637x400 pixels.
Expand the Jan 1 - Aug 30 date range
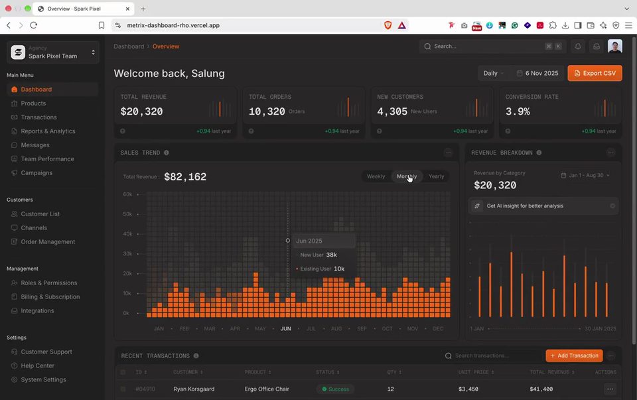(585, 175)
